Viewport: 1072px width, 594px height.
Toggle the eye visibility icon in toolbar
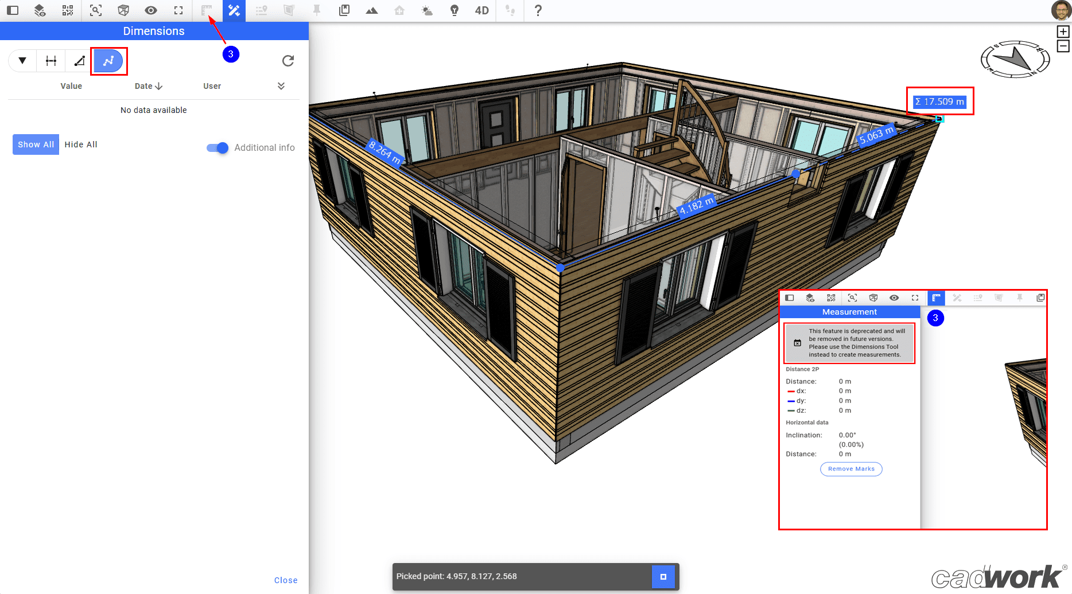point(151,10)
